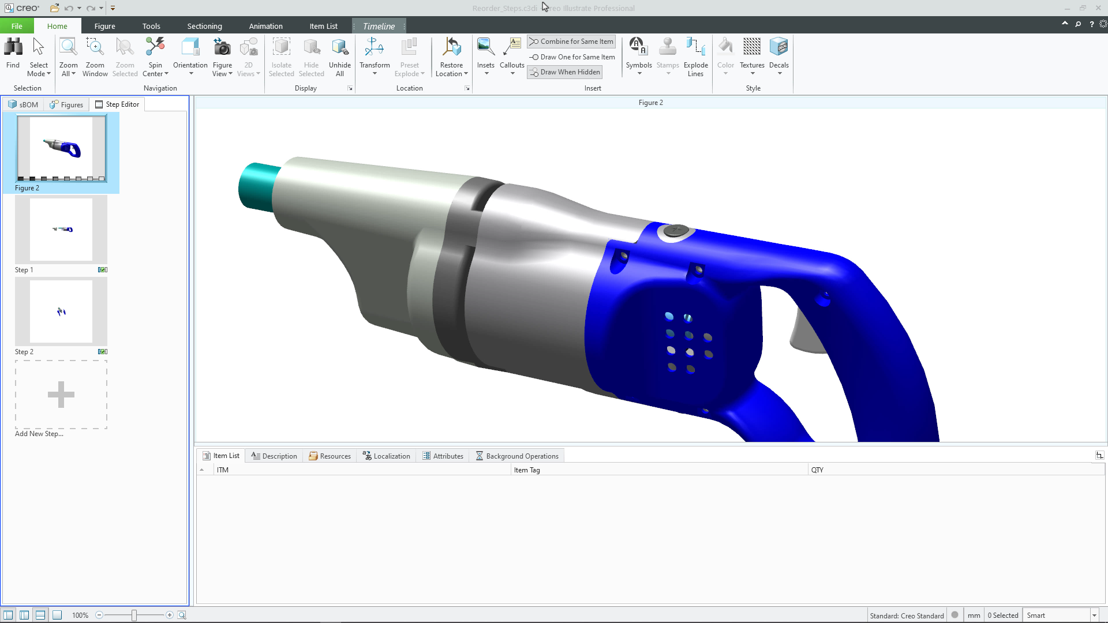Click the Insets icon
Screen dimensions: 1108x623
(486, 47)
